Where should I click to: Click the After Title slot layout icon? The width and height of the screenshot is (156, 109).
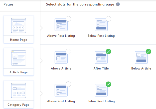[101, 57]
